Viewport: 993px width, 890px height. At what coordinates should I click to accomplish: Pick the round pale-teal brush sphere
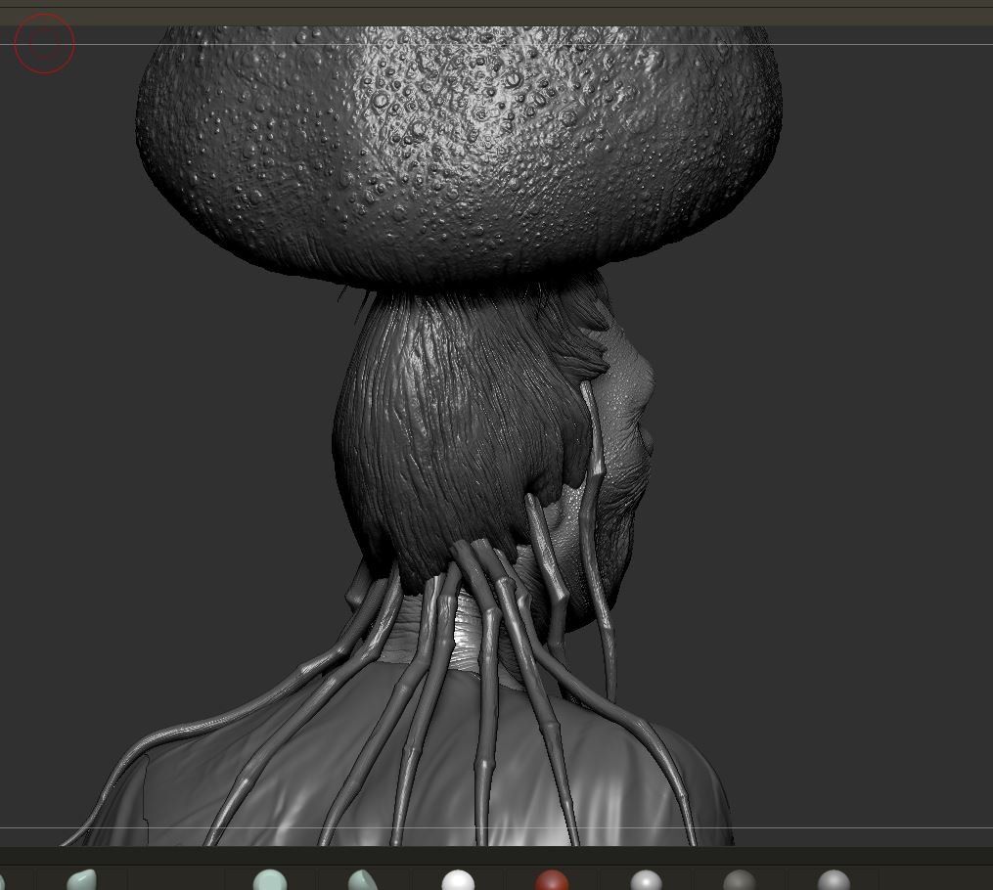(x=270, y=880)
